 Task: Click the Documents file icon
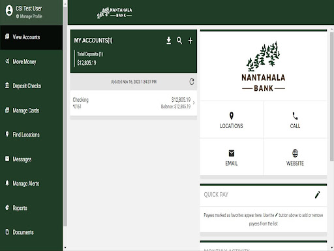coord(7,231)
